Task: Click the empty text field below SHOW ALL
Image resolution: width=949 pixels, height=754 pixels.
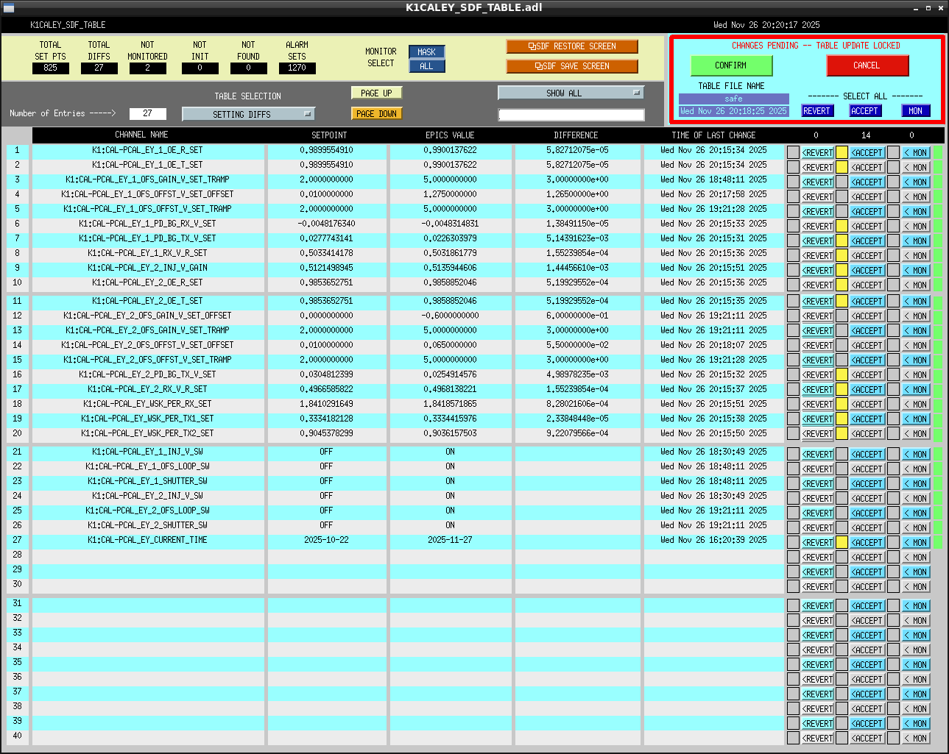Action: [571, 115]
